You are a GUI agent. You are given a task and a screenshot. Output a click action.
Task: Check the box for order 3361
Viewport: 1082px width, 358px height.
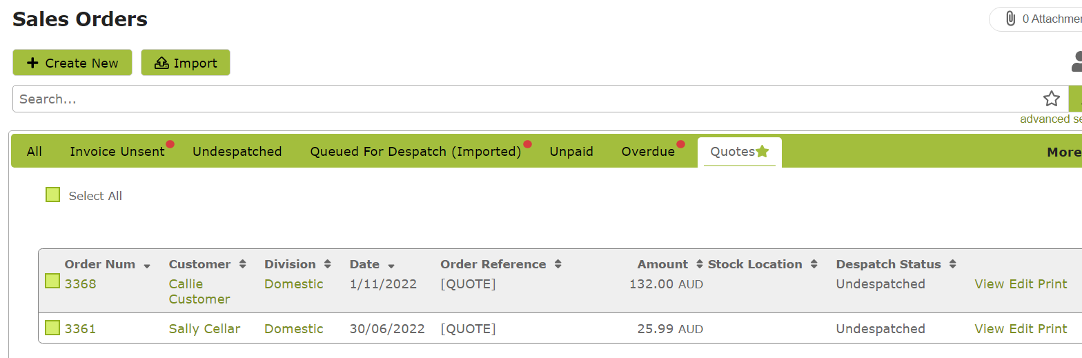[x=52, y=328]
